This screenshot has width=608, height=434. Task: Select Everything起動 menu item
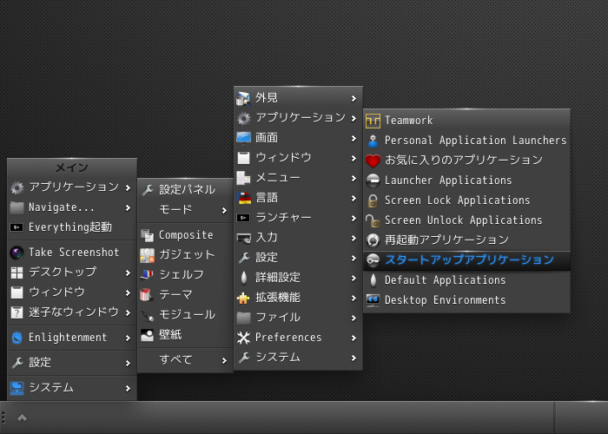pos(72,227)
